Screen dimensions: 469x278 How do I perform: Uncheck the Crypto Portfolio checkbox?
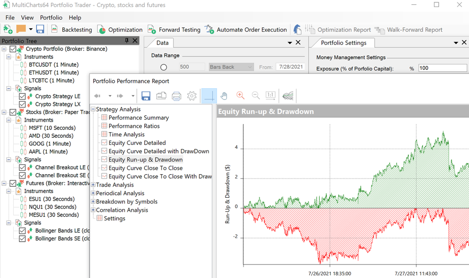tap(13, 49)
